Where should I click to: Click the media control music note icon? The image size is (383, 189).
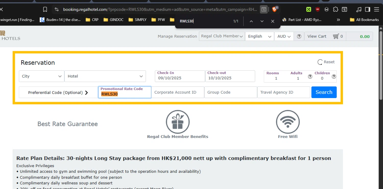[x=358, y=9]
